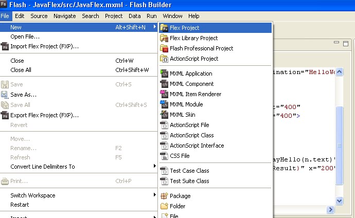Click the Flex Project folder icon
Viewport: 355px width, 218px height.
(x=164, y=28)
